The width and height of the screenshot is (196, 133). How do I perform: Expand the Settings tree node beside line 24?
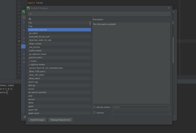pyautogui.click(x=24, y=38)
